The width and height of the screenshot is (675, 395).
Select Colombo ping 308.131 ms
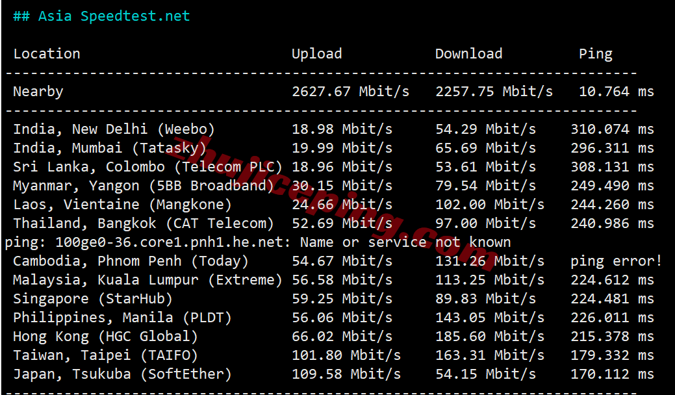pyautogui.click(x=613, y=167)
